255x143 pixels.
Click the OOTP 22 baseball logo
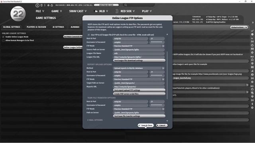[x=18, y=14]
